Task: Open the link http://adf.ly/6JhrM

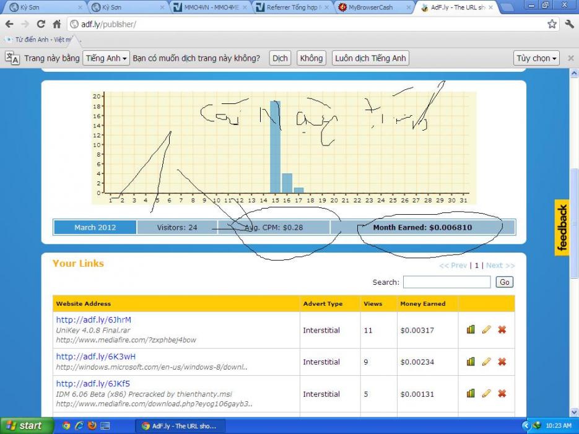Action: coord(94,320)
